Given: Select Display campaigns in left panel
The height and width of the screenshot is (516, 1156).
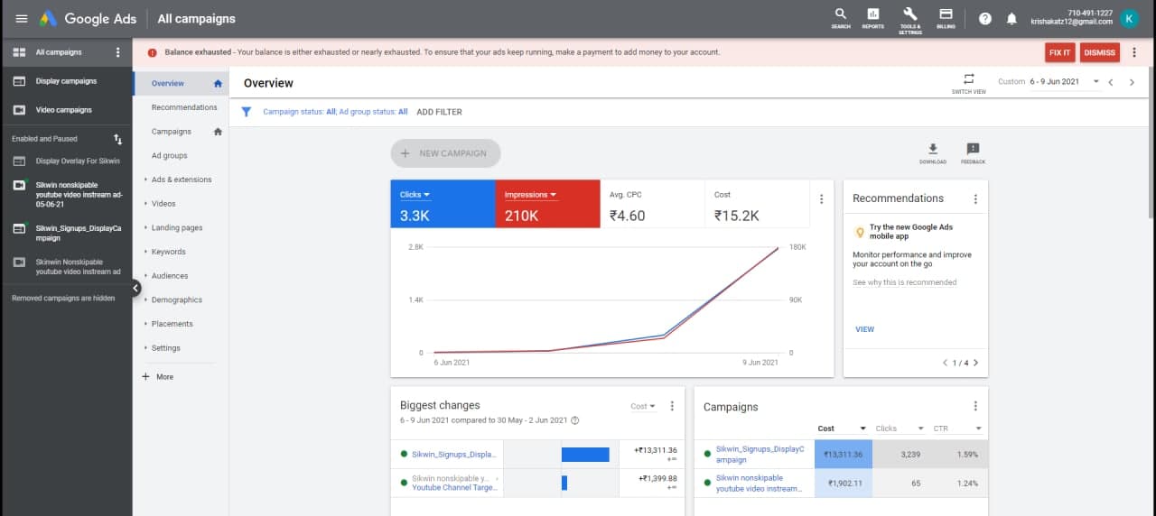Looking at the screenshot, I should pos(66,81).
